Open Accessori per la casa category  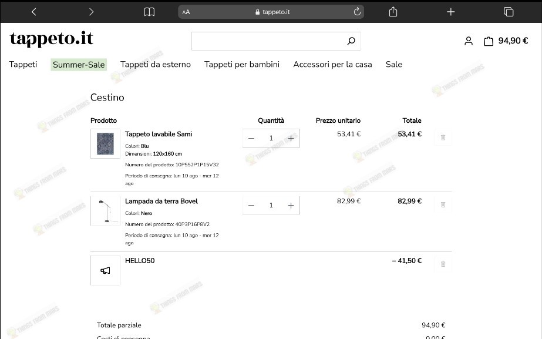332,65
